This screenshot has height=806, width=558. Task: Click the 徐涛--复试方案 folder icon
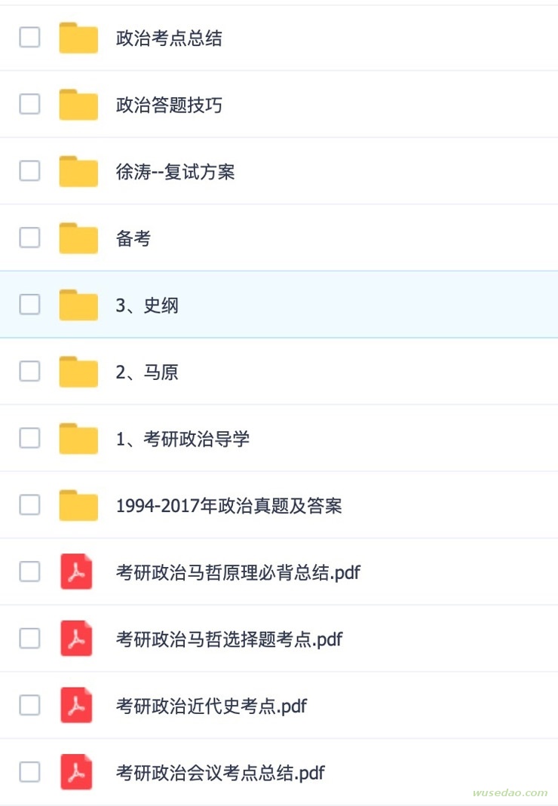[x=78, y=171]
